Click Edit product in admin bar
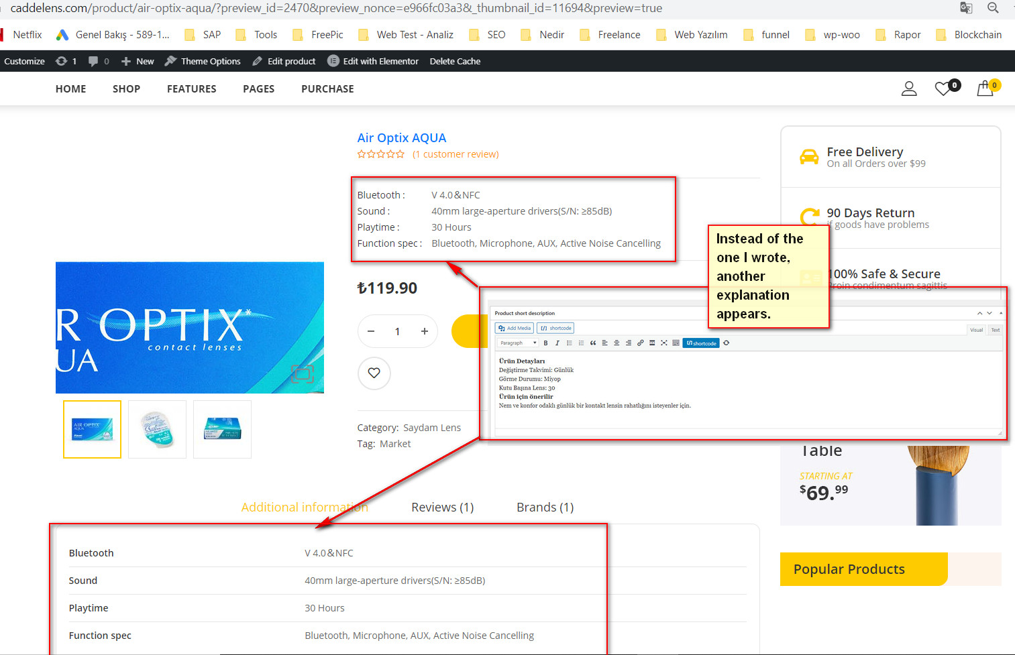Screen dimensions: 1015x655 [x=284, y=61]
